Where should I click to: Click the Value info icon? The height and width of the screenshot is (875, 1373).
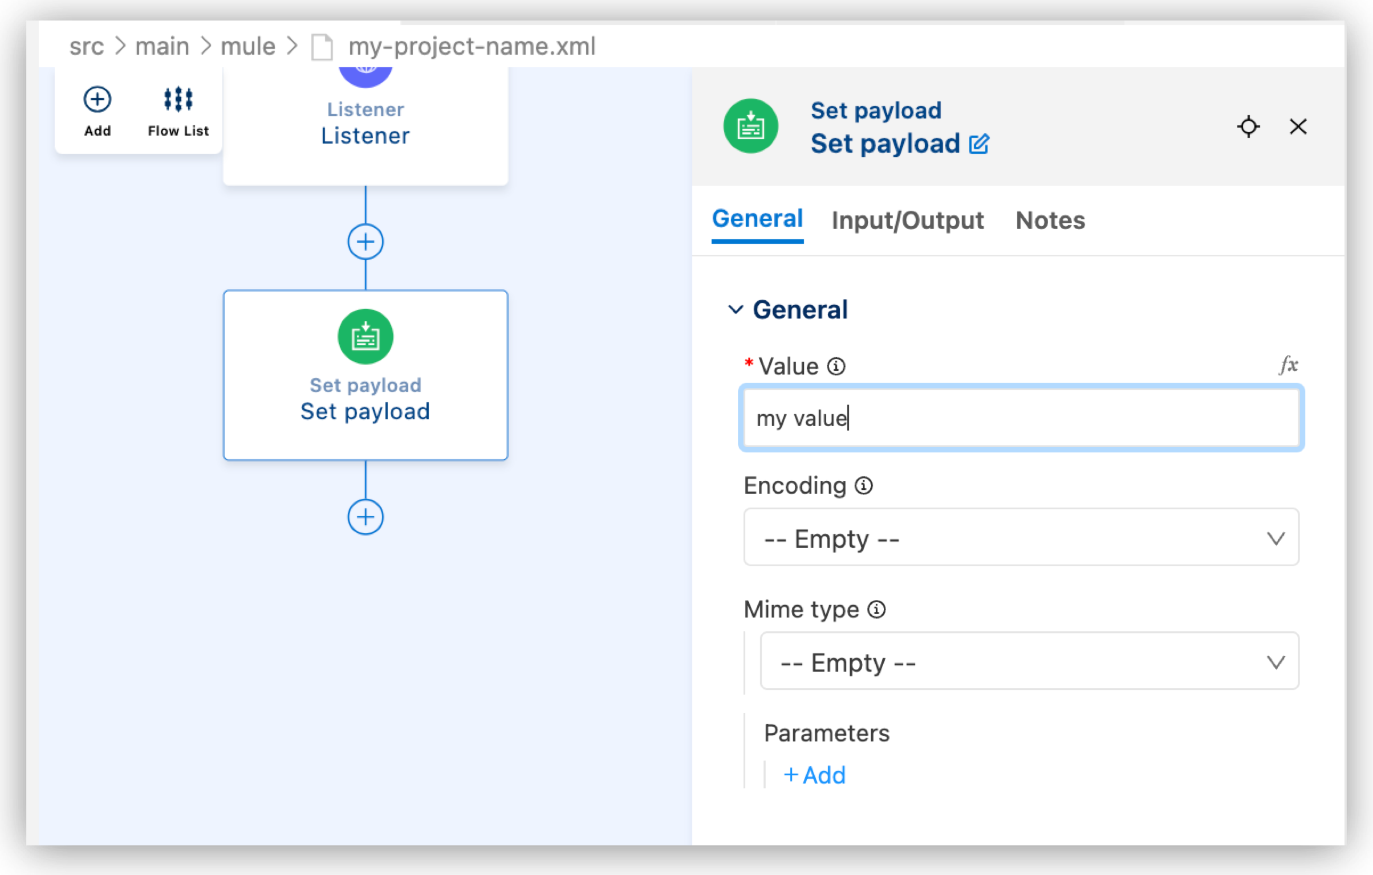[x=836, y=367]
